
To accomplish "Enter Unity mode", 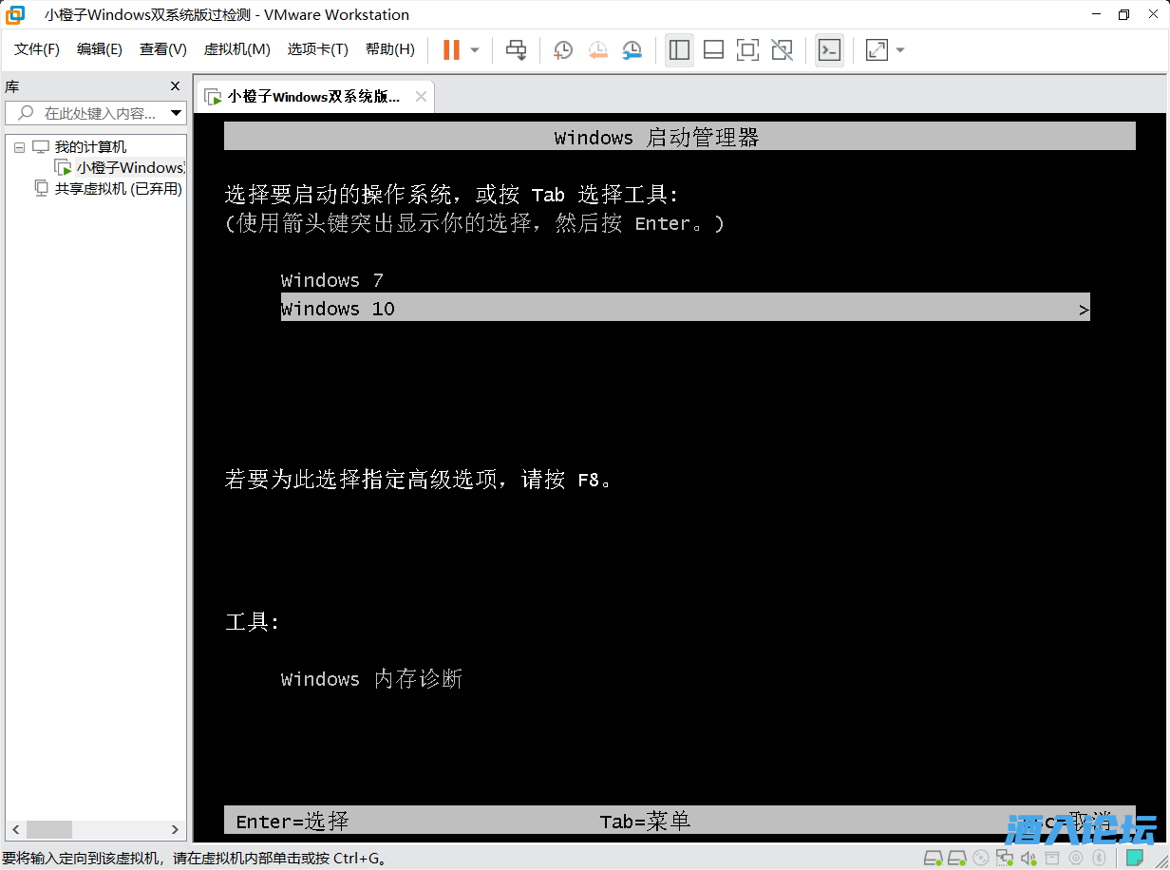I will click(x=782, y=49).
